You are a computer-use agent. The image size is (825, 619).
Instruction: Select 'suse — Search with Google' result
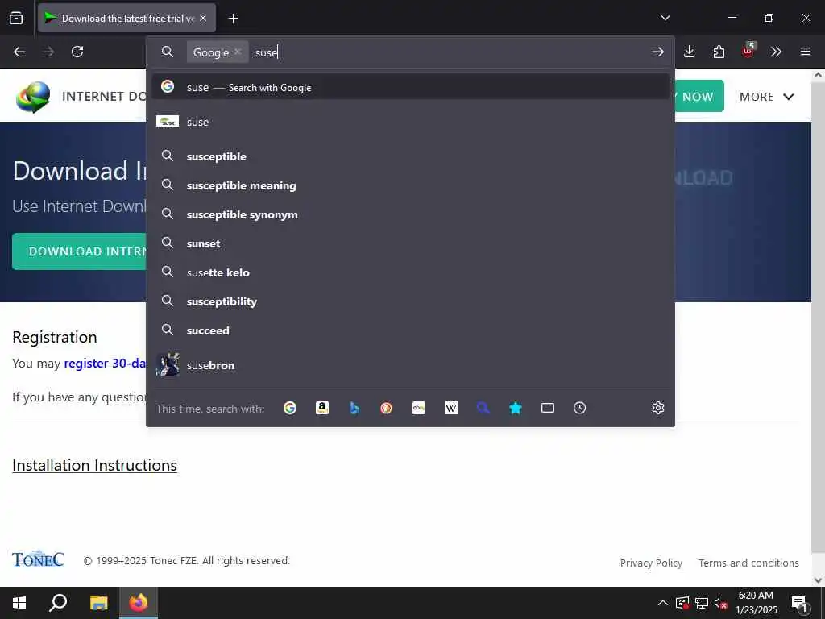coord(410,87)
